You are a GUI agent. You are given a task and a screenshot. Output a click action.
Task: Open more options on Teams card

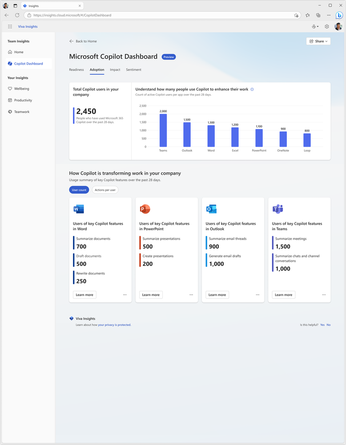tap(324, 295)
